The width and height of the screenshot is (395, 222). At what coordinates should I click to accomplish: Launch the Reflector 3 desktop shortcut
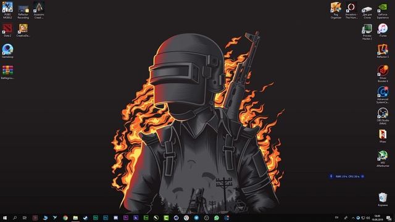pyautogui.click(x=383, y=51)
